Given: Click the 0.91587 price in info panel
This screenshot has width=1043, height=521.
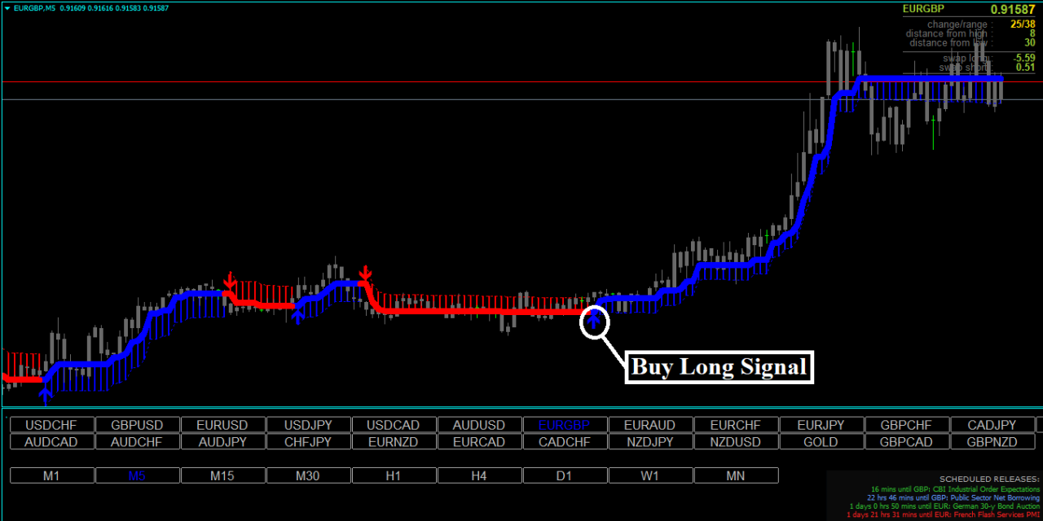Looking at the screenshot, I should pos(1013,9).
